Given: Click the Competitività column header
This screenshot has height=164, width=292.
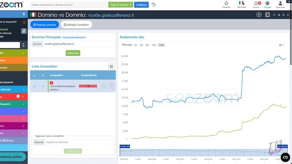Looking at the screenshot, I should pyautogui.click(x=89, y=75).
